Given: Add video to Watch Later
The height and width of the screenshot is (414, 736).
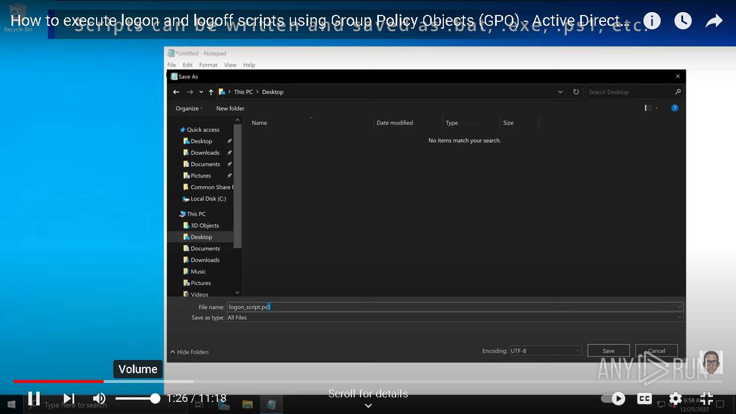Looking at the screenshot, I should [683, 21].
